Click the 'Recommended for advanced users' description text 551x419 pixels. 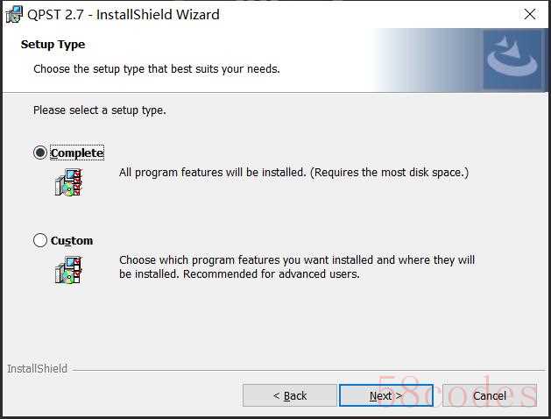[x=272, y=273]
